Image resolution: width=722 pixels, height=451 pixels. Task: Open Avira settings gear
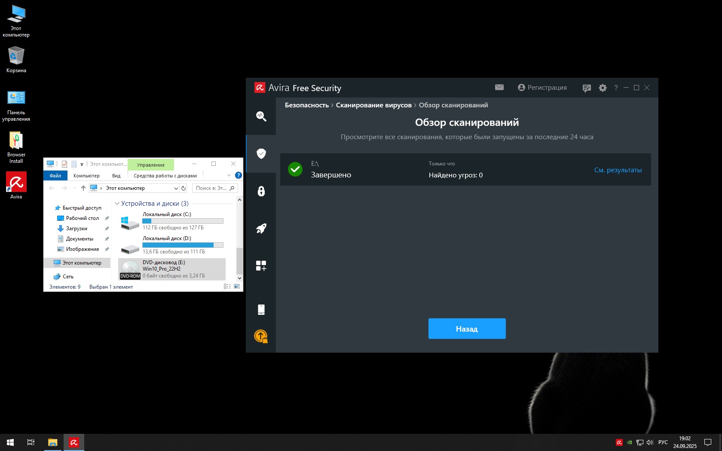tap(603, 88)
